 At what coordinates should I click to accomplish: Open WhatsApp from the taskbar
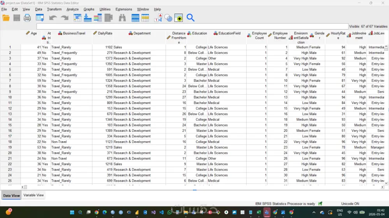170,212
